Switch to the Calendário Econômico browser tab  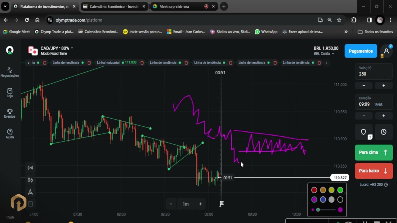click(114, 7)
